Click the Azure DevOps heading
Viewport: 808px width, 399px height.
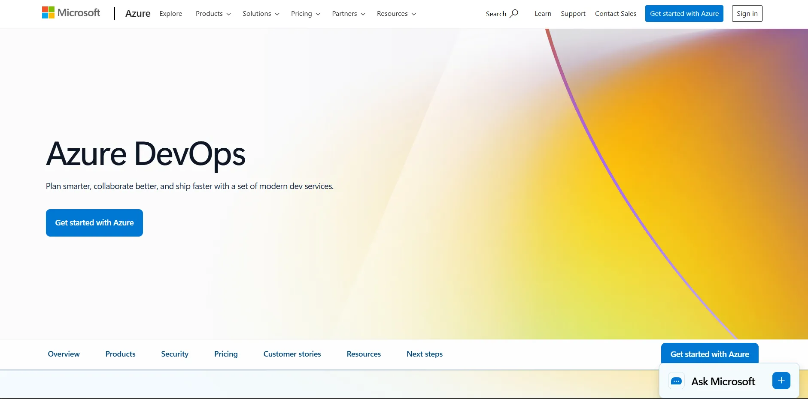146,154
